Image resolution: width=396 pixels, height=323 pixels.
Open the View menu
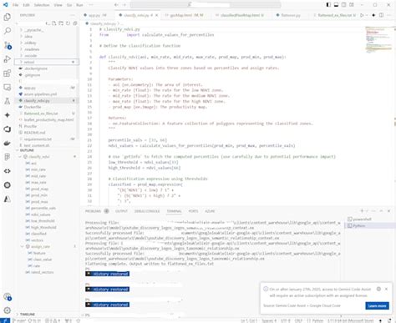click(58, 5)
